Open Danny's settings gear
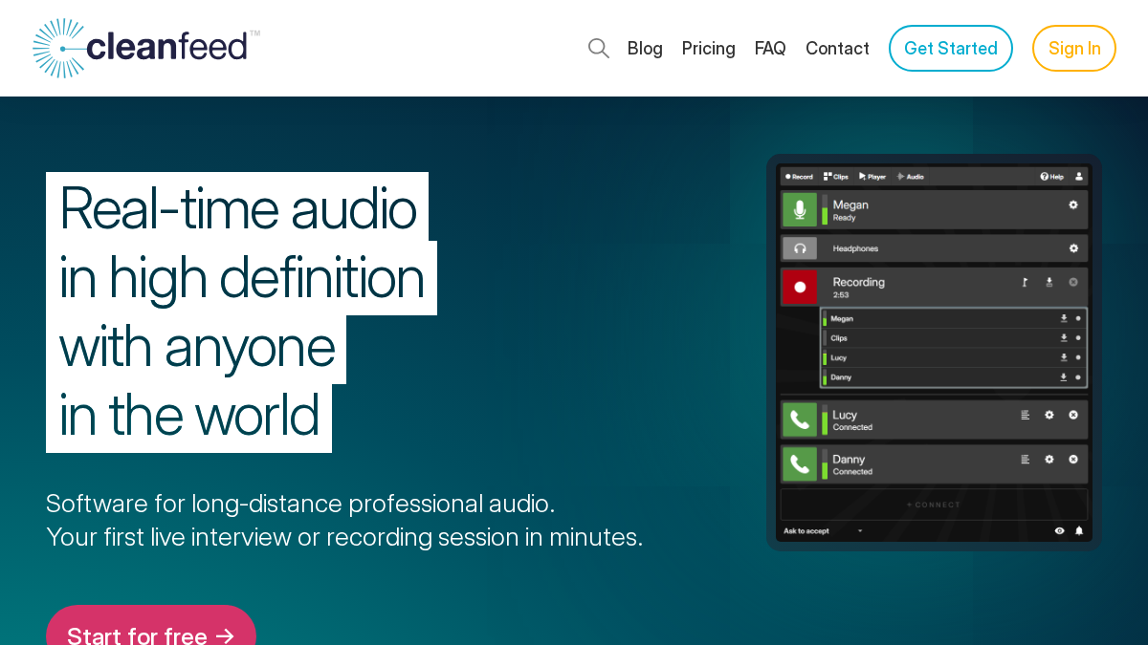Image resolution: width=1148 pixels, height=645 pixels. [1049, 459]
